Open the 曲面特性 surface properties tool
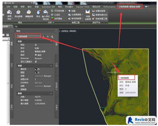The width and height of the screenshot is (158, 126). tap(9, 15)
